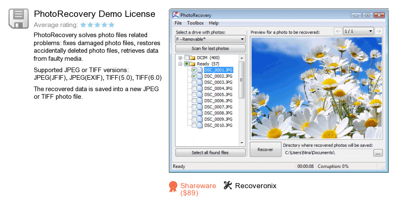
Task: Click the file list scroll up arrow
Action: click(242, 58)
